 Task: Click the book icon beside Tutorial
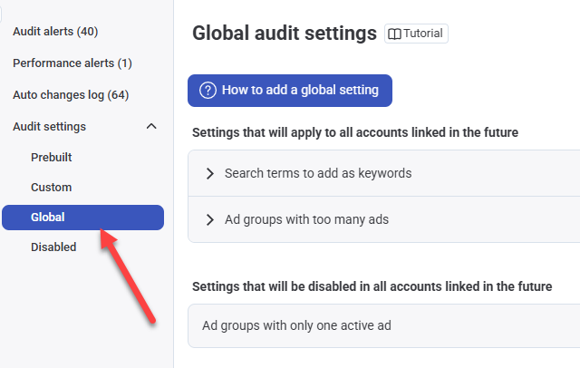394,34
